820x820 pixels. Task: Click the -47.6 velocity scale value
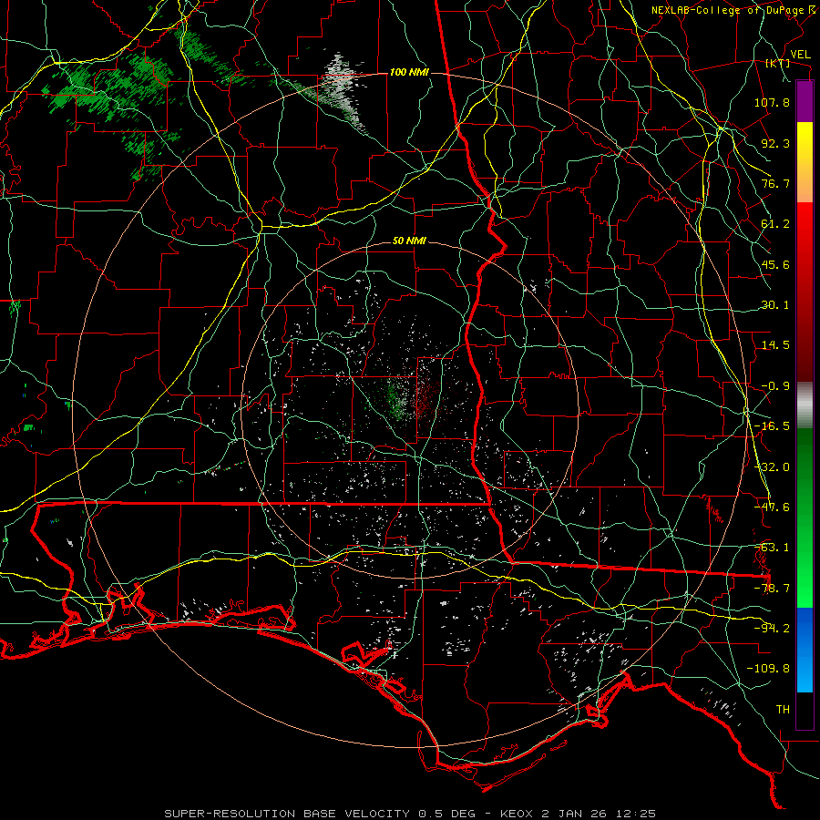point(772,507)
